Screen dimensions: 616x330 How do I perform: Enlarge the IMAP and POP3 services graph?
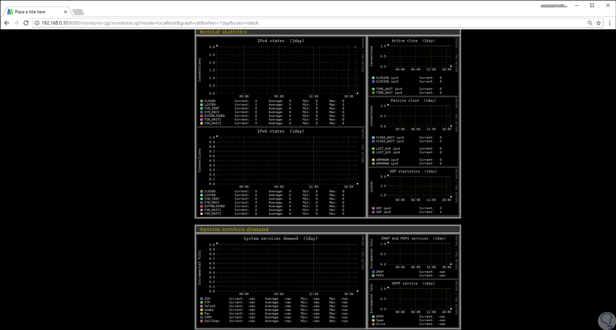(x=413, y=254)
